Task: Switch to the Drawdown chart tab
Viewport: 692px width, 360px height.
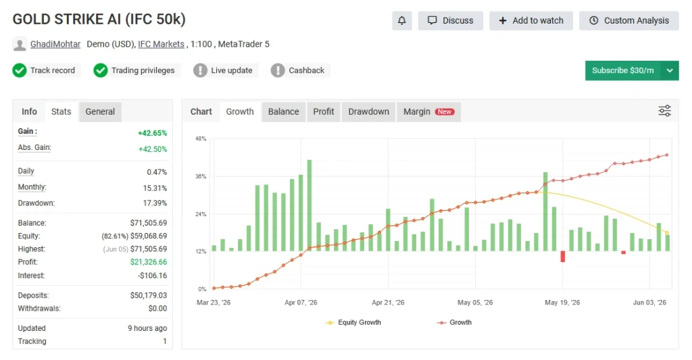Action: tap(368, 111)
